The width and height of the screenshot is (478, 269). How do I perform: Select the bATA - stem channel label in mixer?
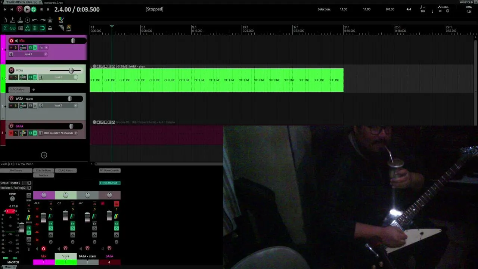pos(87,256)
